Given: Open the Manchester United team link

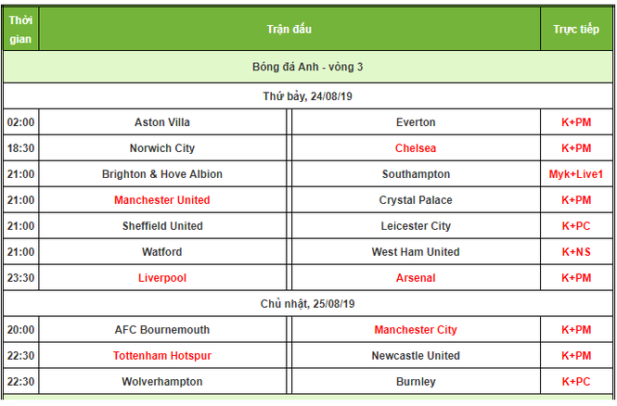Looking at the screenshot, I should [x=162, y=200].
